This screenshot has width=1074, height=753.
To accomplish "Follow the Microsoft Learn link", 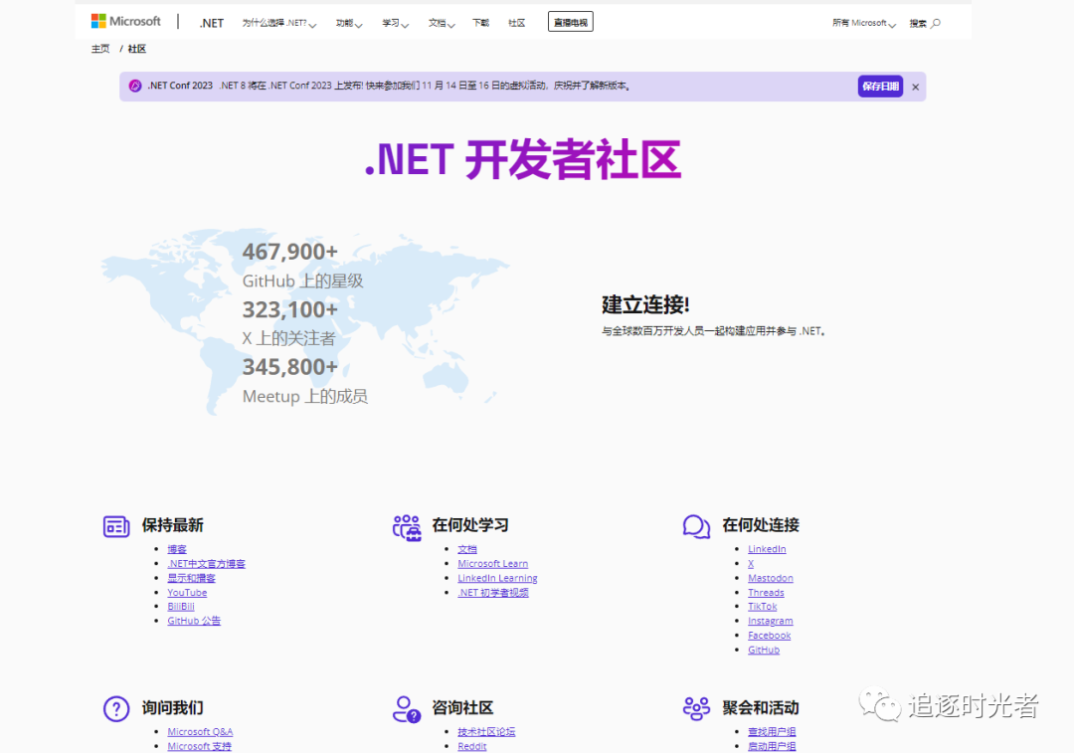I will [x=492, y=563].
